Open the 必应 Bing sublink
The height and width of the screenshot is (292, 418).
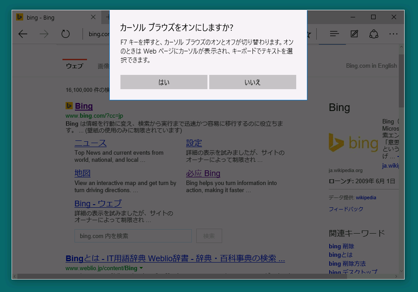(203, 173)
